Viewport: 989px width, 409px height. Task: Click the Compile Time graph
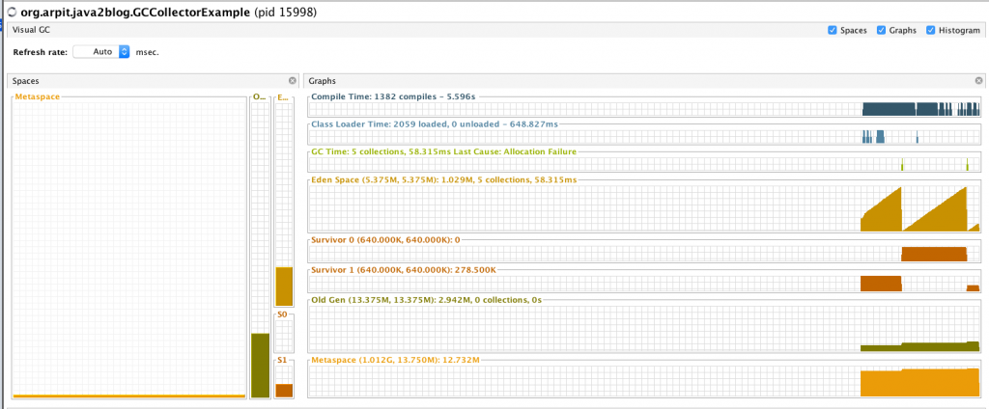pos(644,107)
